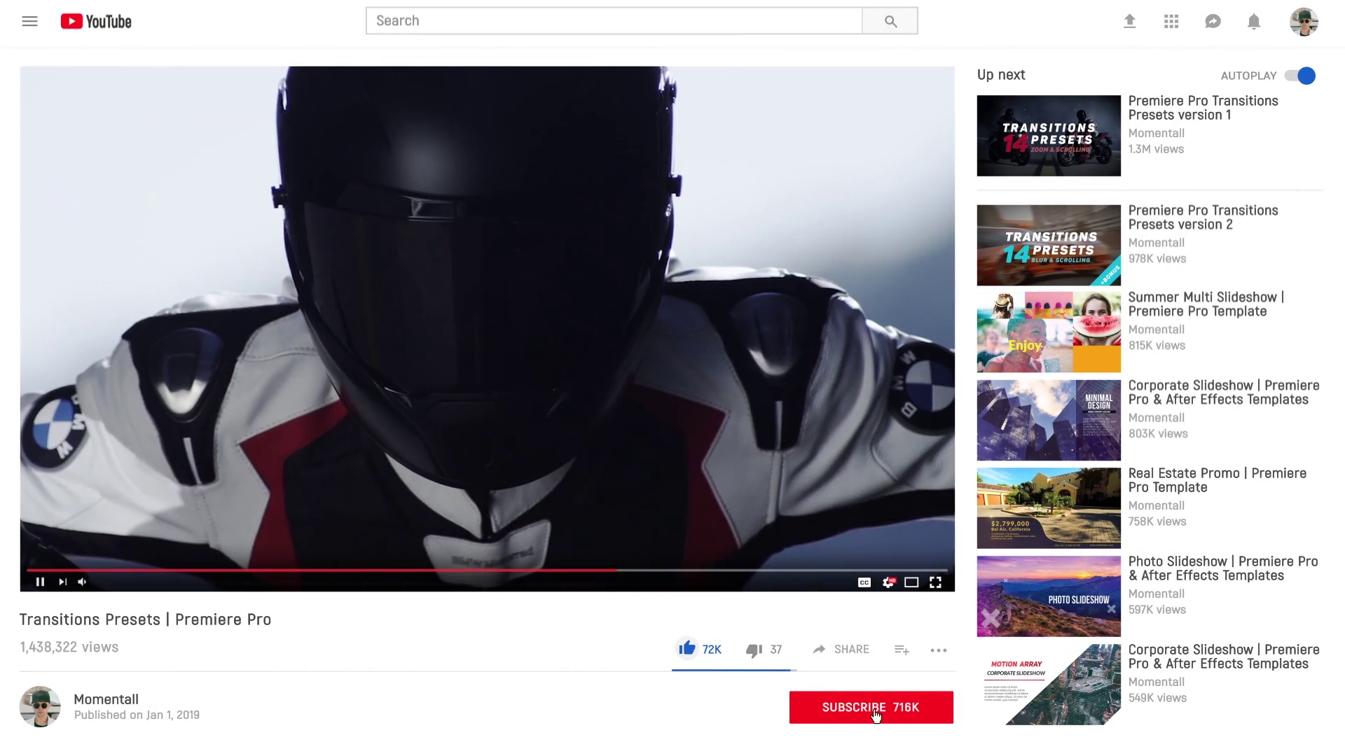Viewport: 1345px width, 756px height.
Task: Open the save to playlist menu
Action: tap(902, 650)
